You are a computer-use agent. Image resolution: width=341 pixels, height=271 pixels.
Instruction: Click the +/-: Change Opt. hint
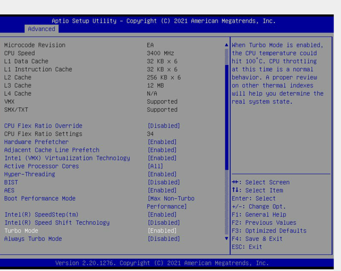tap(259, 206)
